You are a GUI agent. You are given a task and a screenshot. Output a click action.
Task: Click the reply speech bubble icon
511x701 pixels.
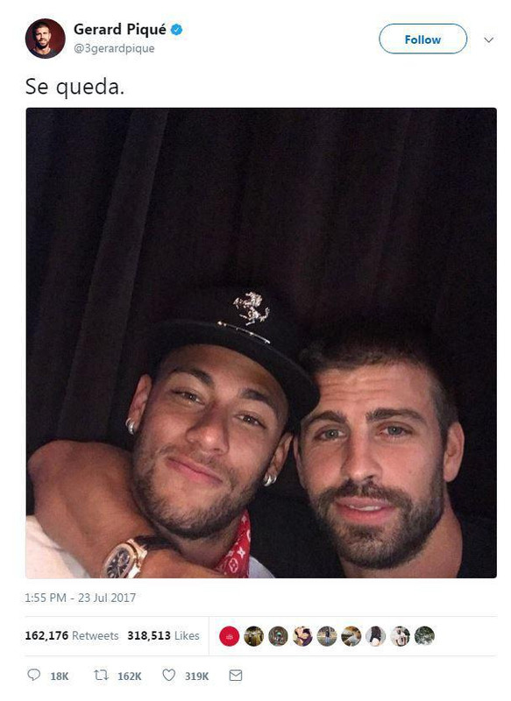click(x=33, y=675)
